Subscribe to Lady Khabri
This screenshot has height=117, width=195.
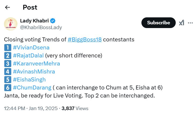pyautogui.click(x=158, y=23)
